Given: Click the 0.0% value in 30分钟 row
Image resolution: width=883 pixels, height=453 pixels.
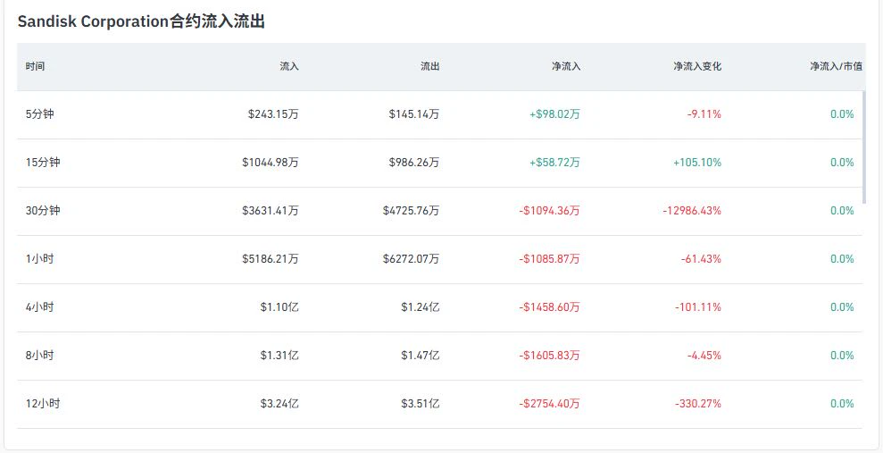Looking at the screenshot, I should point(843,211).
